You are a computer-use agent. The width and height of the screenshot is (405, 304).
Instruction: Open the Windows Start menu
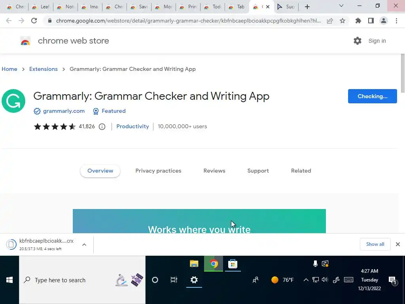click(x=9, y=280)
